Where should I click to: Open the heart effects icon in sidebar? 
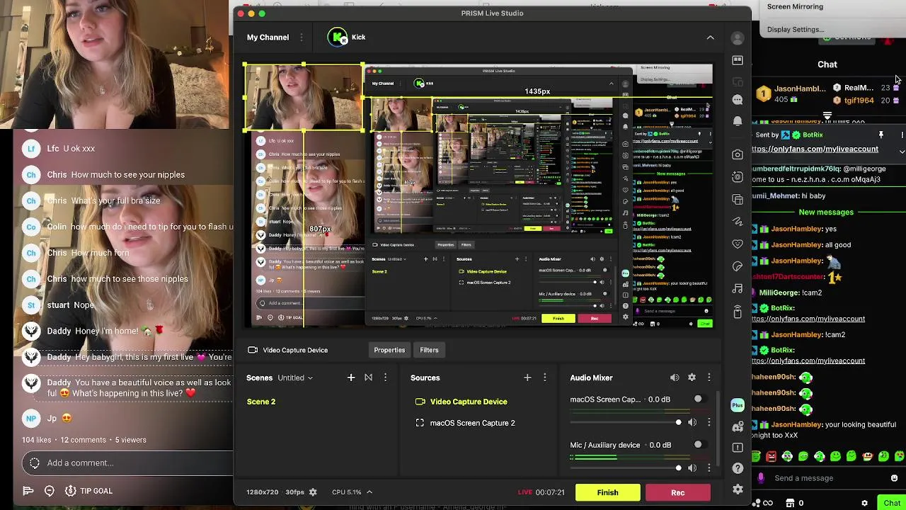coord(738,244)
